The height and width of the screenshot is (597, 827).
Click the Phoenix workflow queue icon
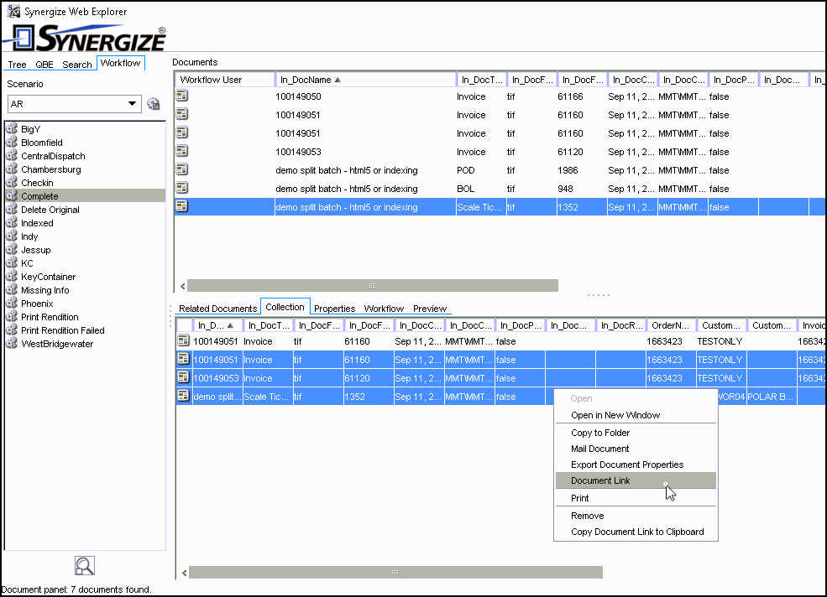point(12,303)
